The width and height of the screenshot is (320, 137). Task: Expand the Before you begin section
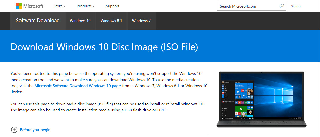35,130
